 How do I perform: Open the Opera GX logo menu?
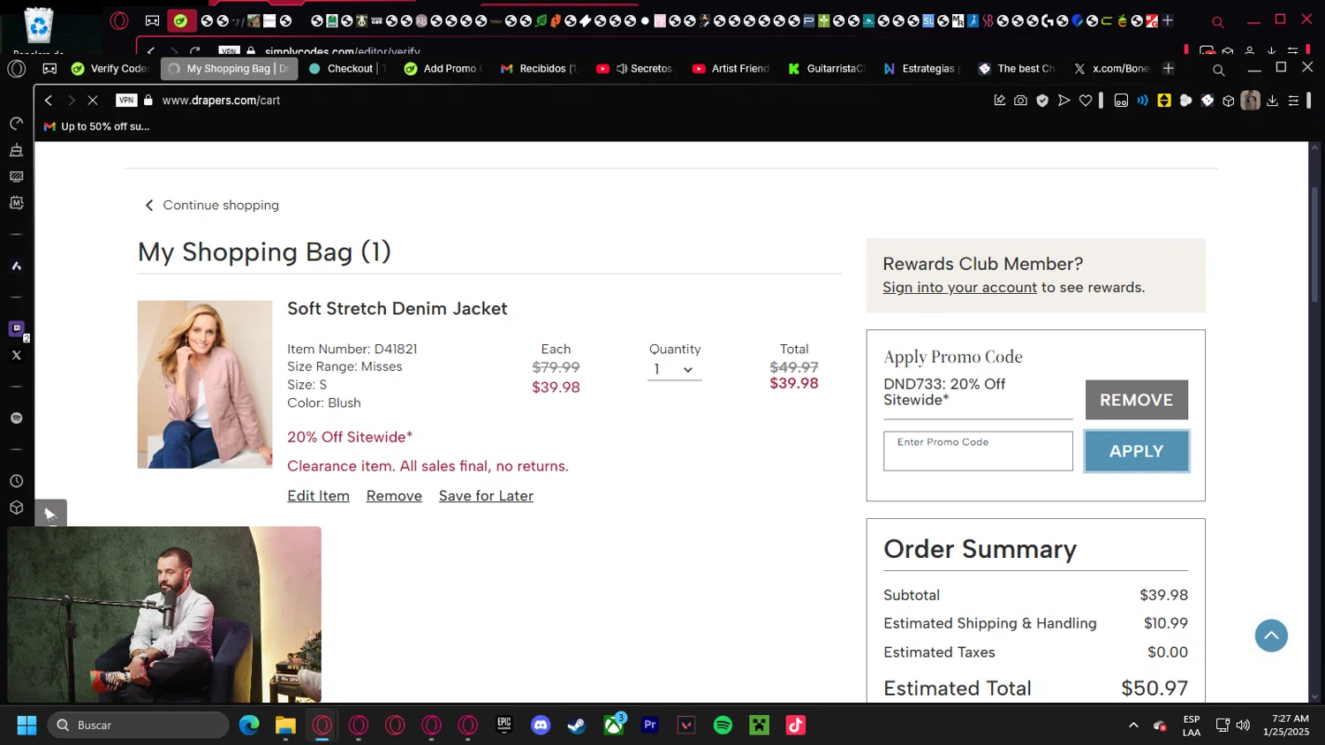pyautogui.click(x=17, y=68)
